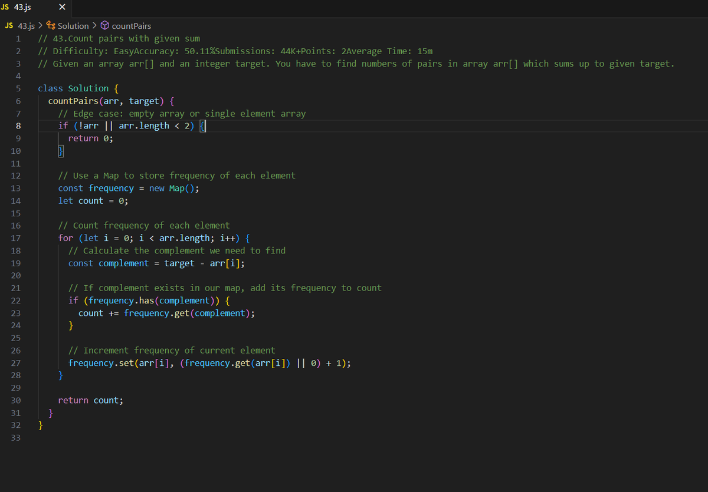Click the highlighted closing brace on line 10
This screenshot has width=708, height=492.
click(60, 151)
